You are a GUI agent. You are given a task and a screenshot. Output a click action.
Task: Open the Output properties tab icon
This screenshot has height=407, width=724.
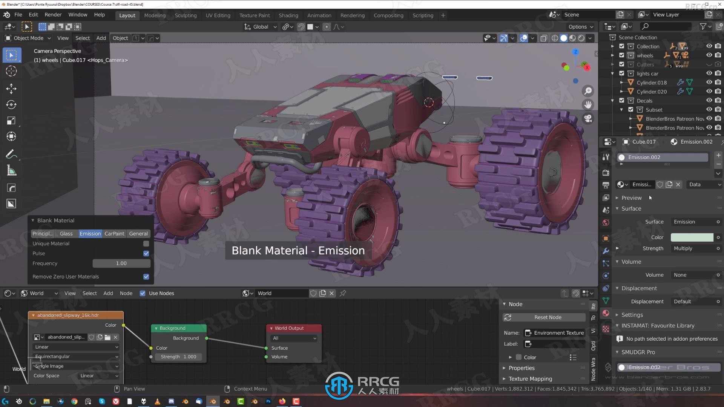[606, 185]
